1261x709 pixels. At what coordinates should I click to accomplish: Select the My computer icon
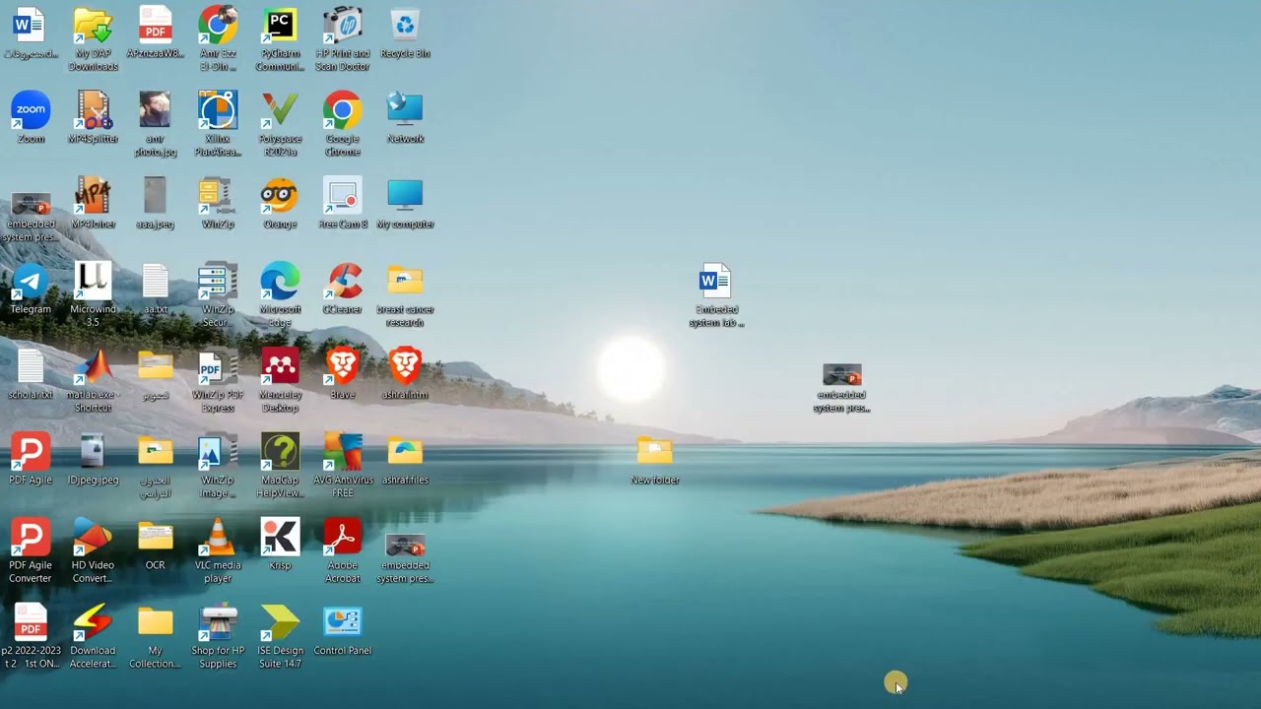[x=405, y=204]
